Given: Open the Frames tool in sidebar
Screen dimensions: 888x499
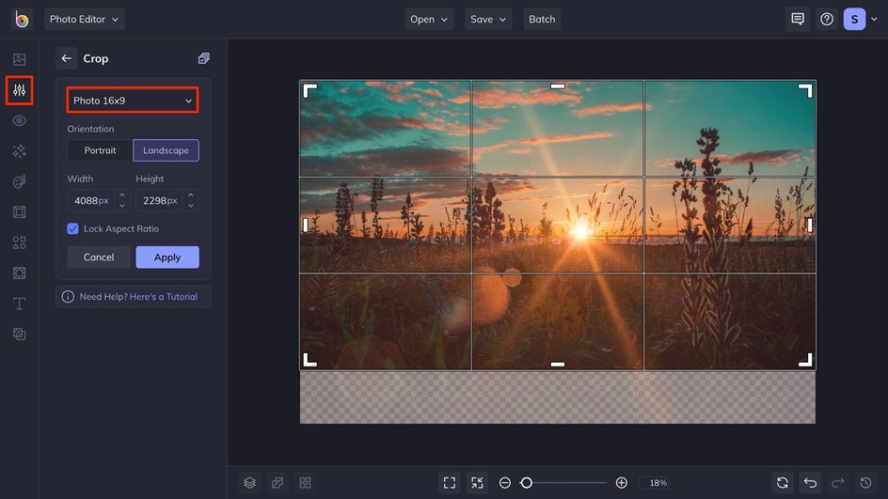Looking at the screenshot, I should point(19,212).
